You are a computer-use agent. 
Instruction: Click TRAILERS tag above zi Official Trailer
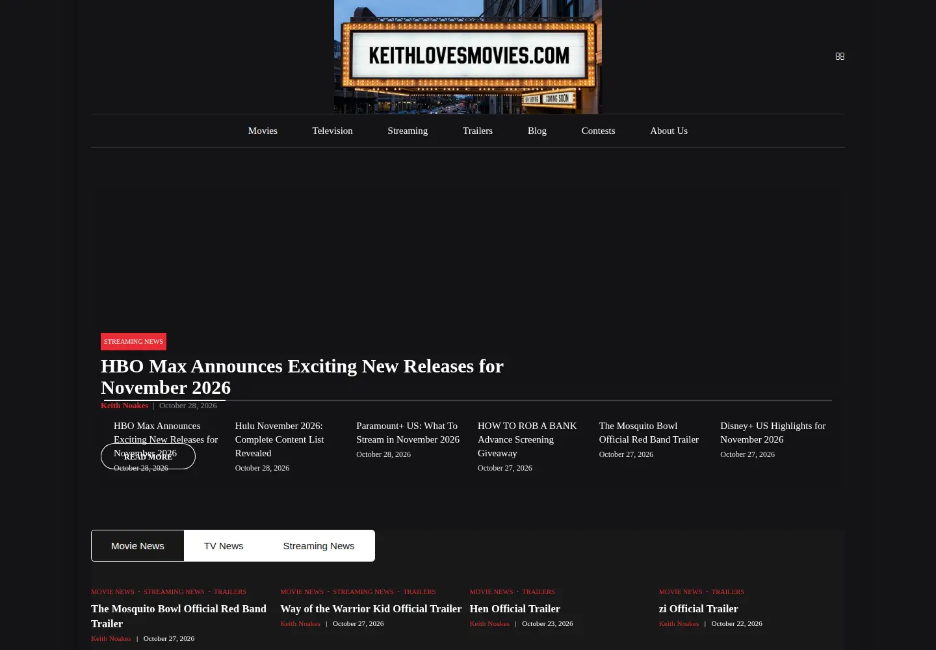click(x=727, y=592)
